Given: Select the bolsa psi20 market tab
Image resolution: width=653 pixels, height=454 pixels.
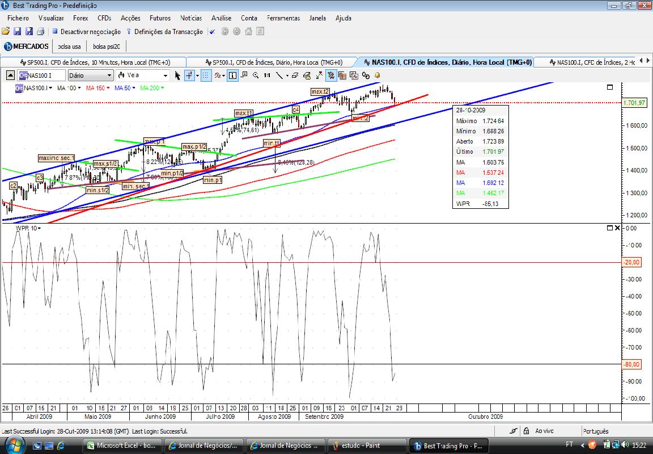Looking at the screenshot, I should 106,47.
